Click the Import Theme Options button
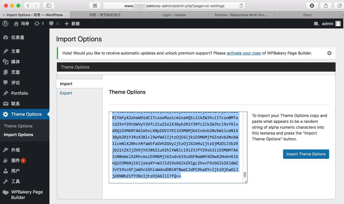This screenshot has width=344, height=204. (306, 154)
